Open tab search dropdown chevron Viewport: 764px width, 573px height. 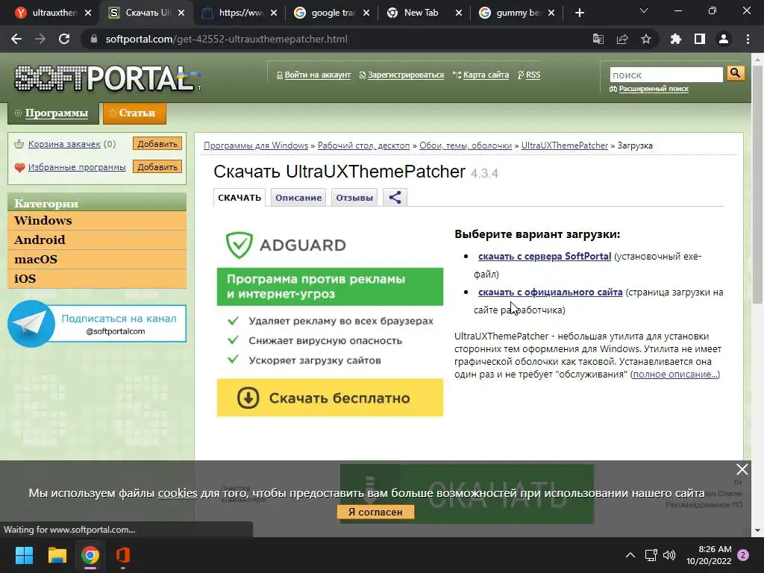coord(644,10)
